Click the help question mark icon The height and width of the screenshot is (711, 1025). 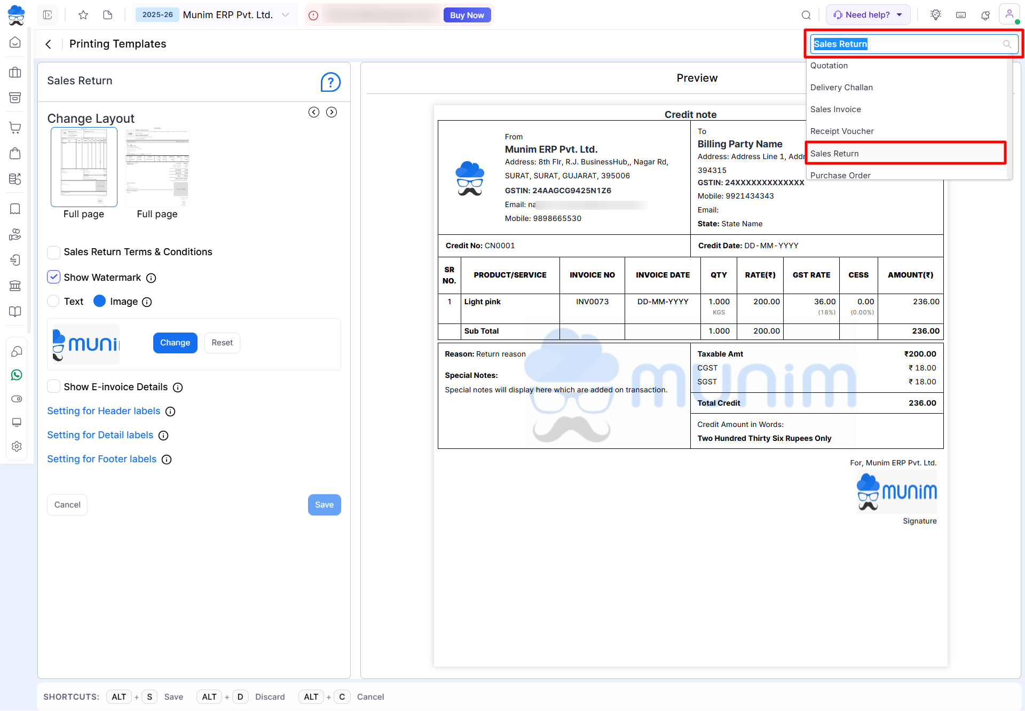330,82
